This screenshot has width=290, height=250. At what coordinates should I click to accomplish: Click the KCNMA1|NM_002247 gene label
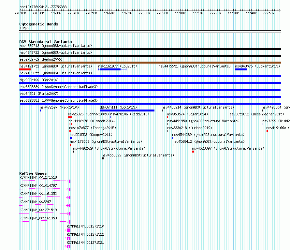(x=35, y=202)
